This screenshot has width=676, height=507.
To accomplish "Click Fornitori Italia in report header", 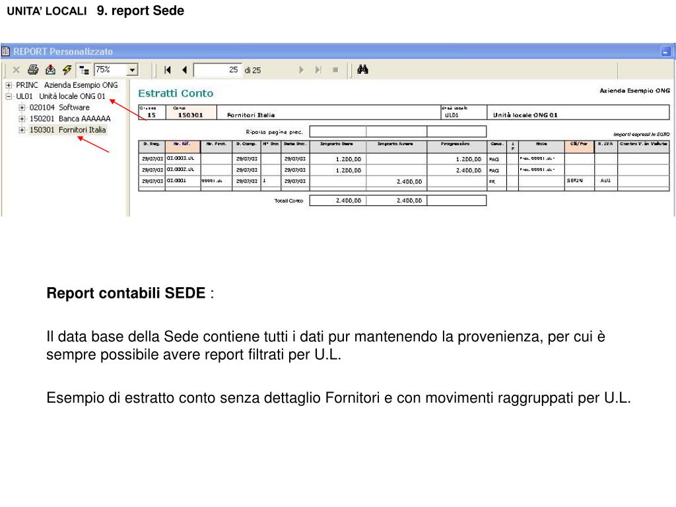I will tap(251, 115).
